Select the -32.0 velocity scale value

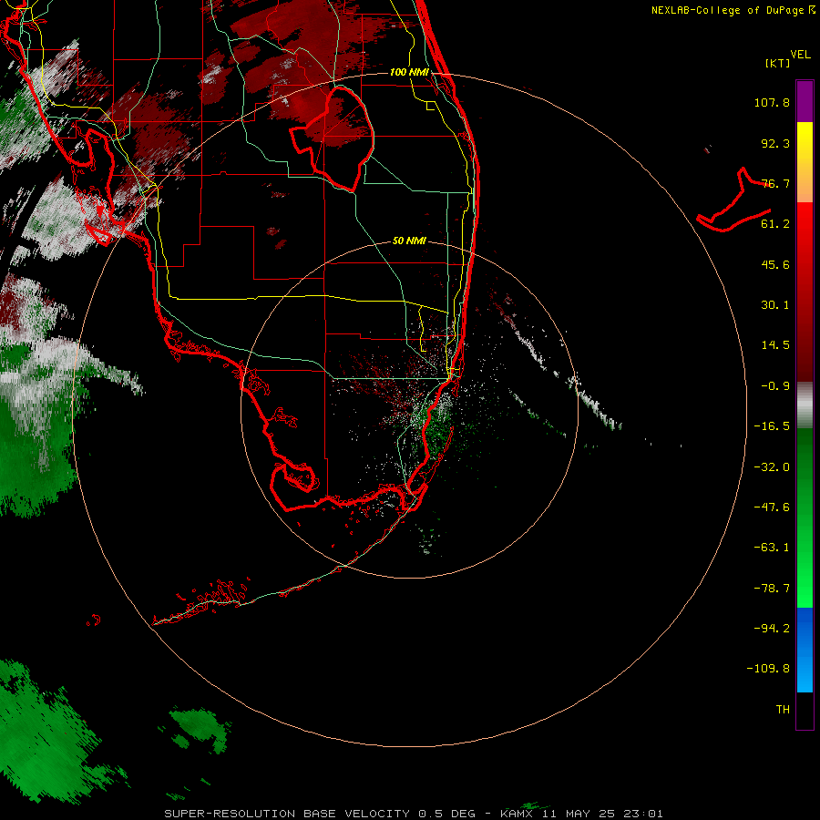coord(772,467)
